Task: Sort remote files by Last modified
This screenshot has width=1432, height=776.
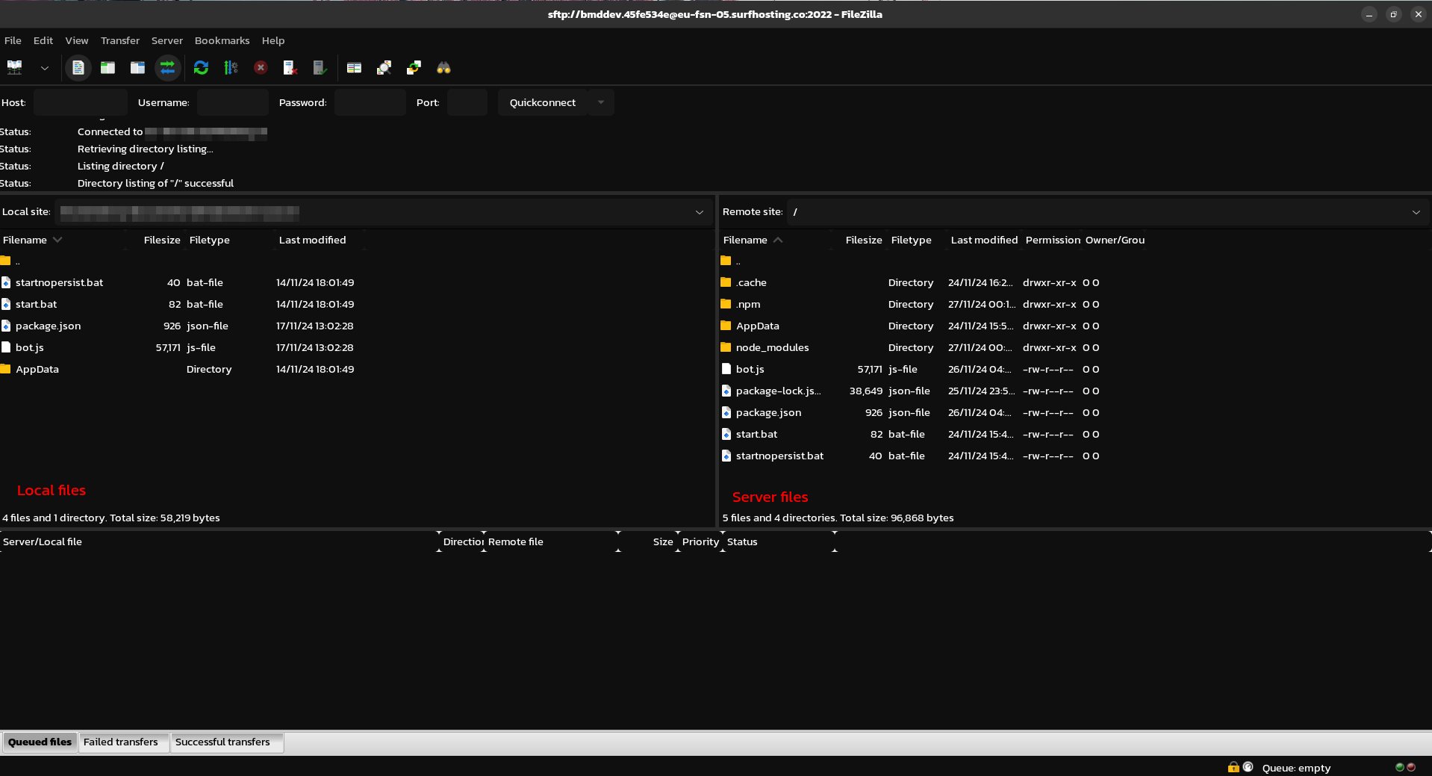Action: point(983,240)
